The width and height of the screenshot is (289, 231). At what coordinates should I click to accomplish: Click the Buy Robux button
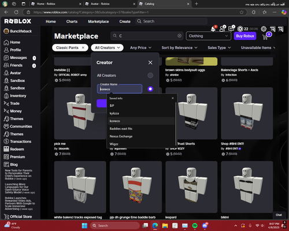tap(245, 36)
